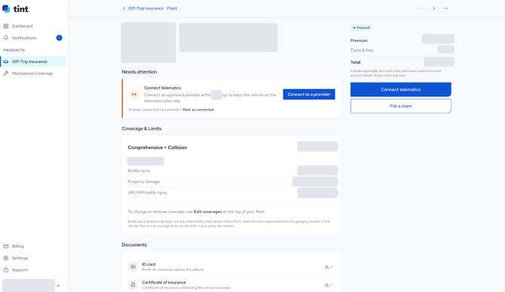Click the Connect telematics button
This screenshot has width=505, height=292.
[x=401, y=90]
